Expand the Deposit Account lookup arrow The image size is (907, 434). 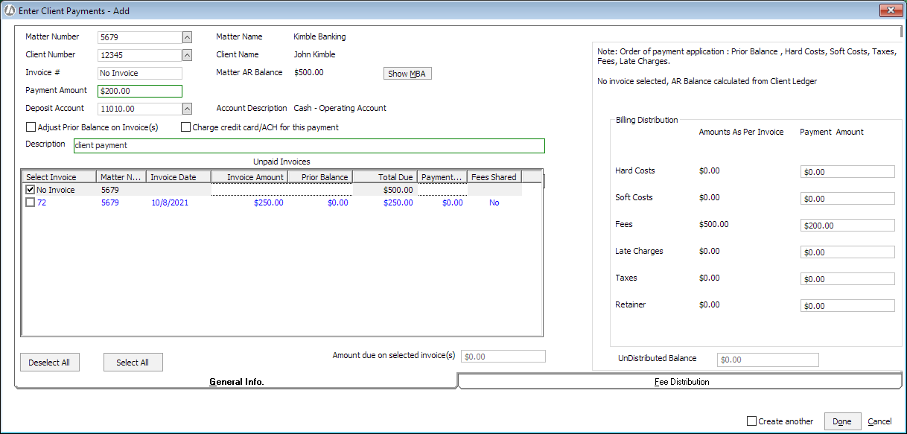click(187, 109)
